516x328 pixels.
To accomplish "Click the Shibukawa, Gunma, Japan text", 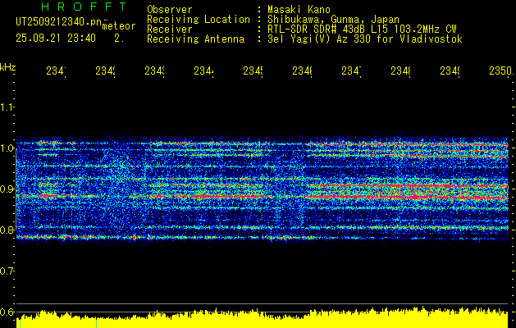I will pyautogui.click(x=333, y=19).
